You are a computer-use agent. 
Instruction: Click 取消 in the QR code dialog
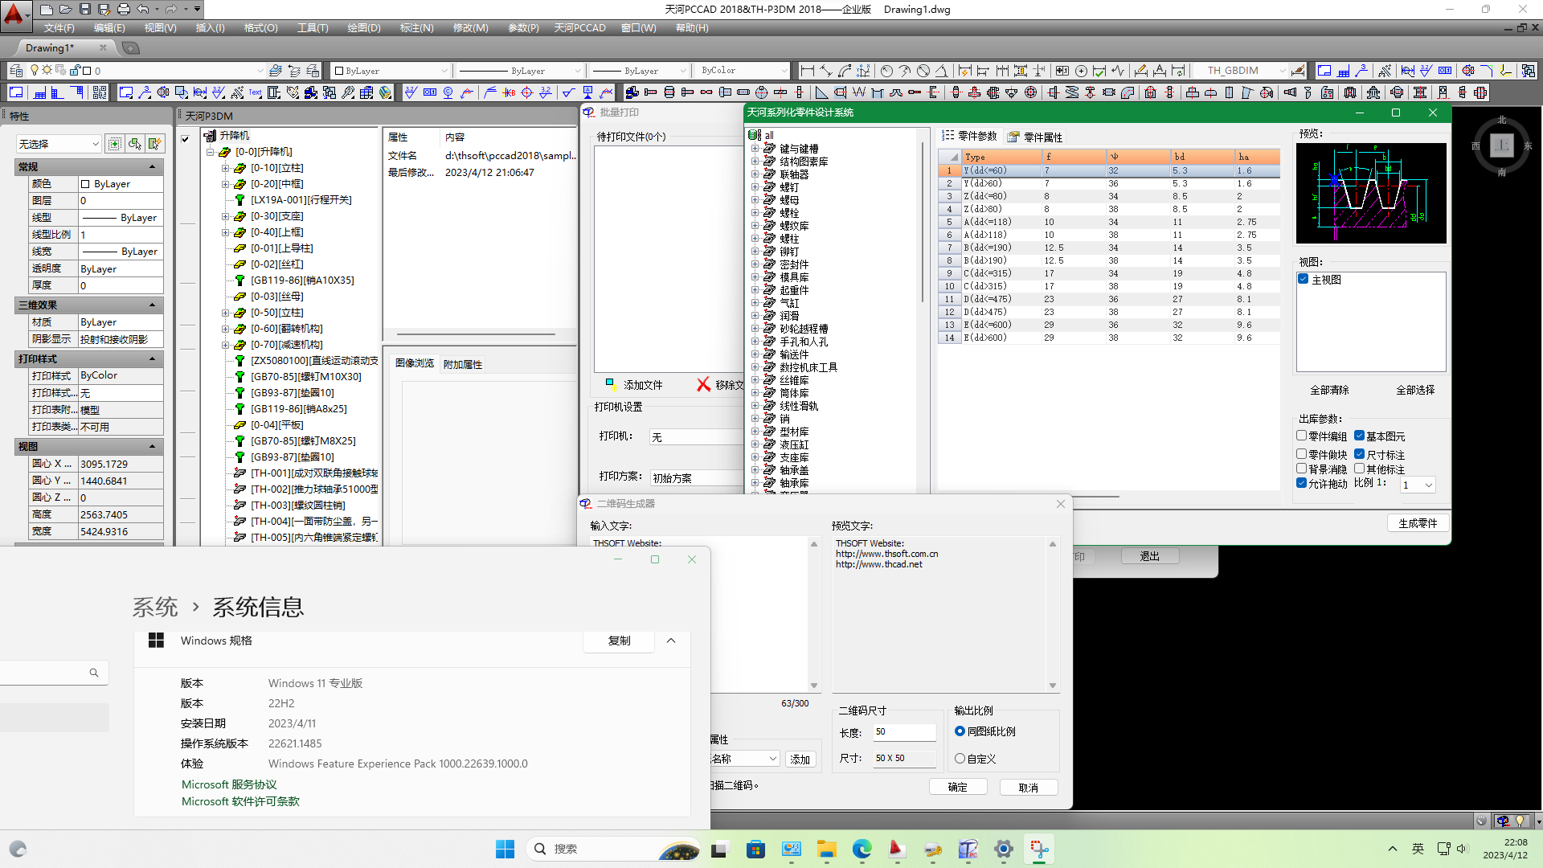1029,788
